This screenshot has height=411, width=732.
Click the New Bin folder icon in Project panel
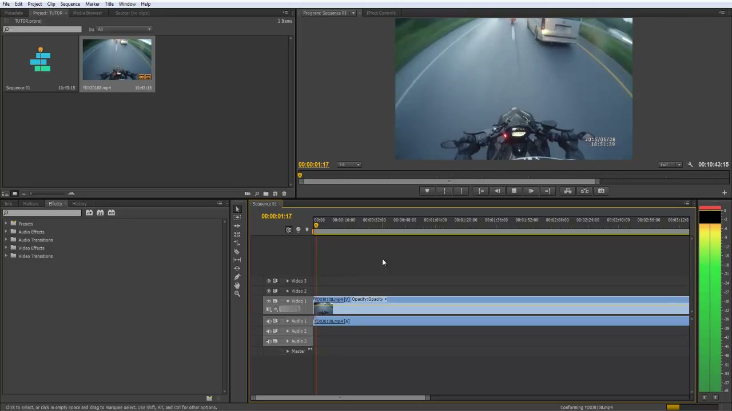pyautogui.click(x=266, y=194)
